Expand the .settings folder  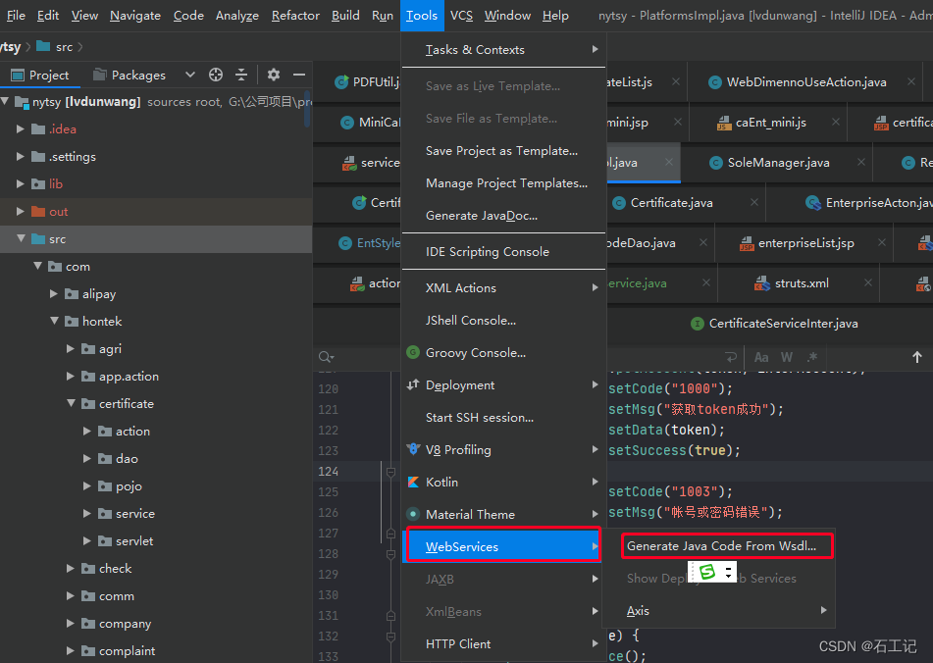[21, 156]
